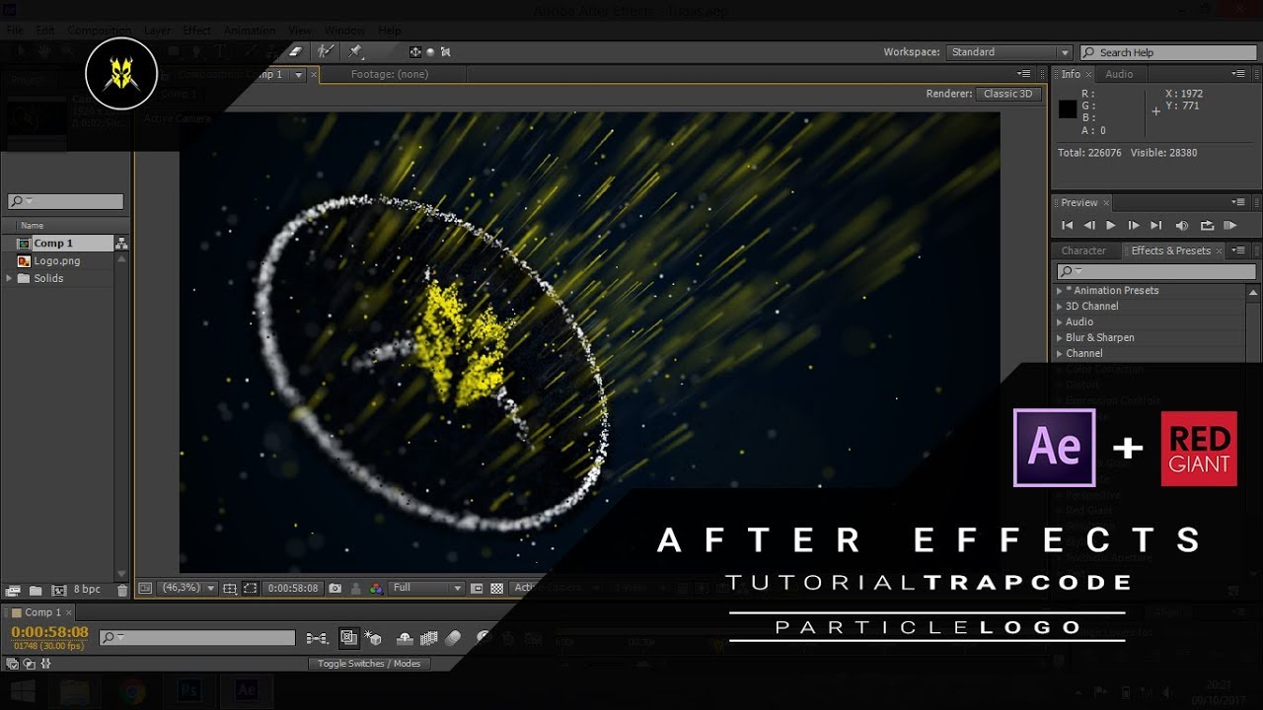Select the Effects & Presets tab
The width and height of the screenshot is (1263, 710).
[1170, 250]
